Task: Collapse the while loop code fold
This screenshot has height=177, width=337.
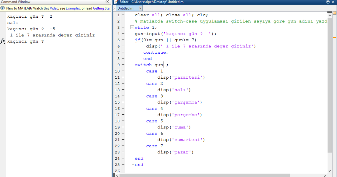Action: tap(131, 27)
